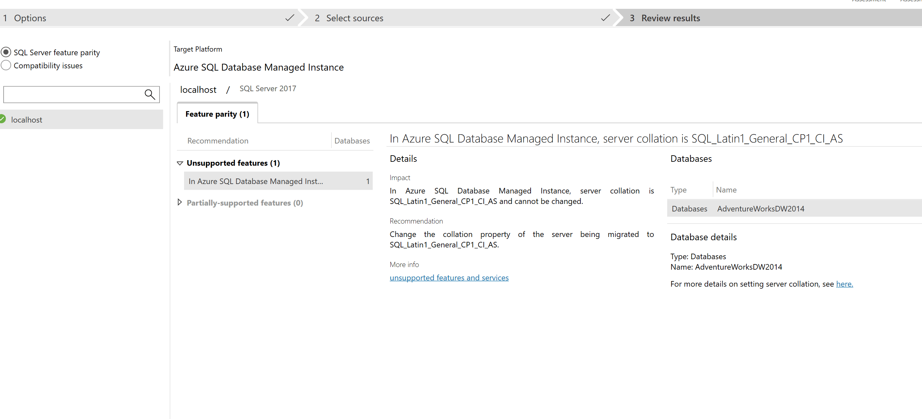Image resolution: width=922 pixels, height=419 pixels.
Task: Click the Azure SQL Database Managed Instance heading
Action: point(258,67)
